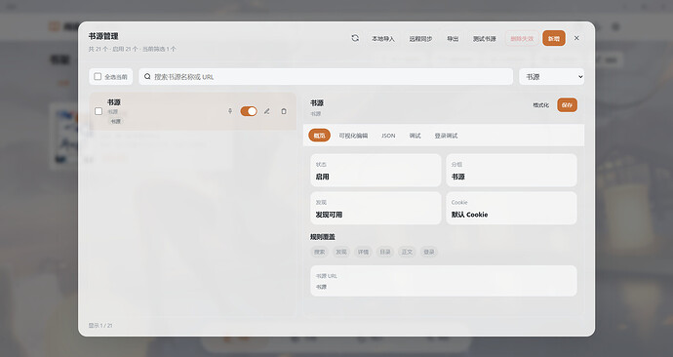Click the 目录 rule coverage tag
Screen dimensions: 673x357
coord(385,252)
